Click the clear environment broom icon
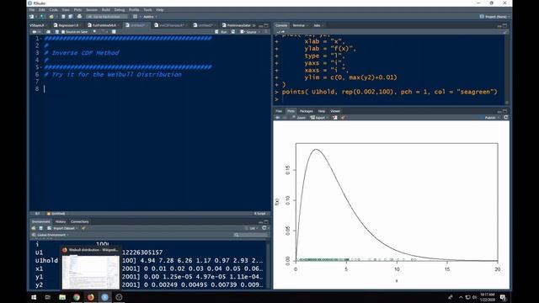Screen dimensions: 539x303 pyautogui.click(x=83, y=228)
